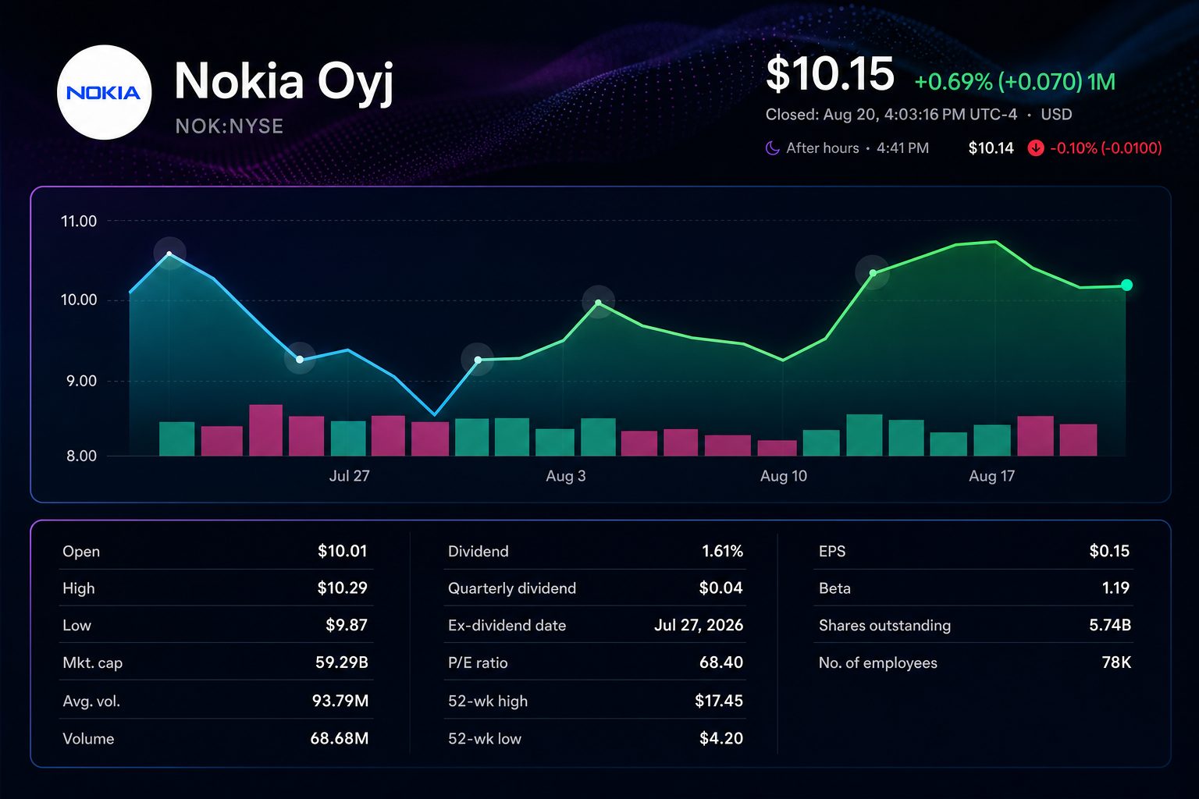This screenshot has width=1199, height=799.
Task: Click the 52-wk high value $17.45
Action: [719, 701]
